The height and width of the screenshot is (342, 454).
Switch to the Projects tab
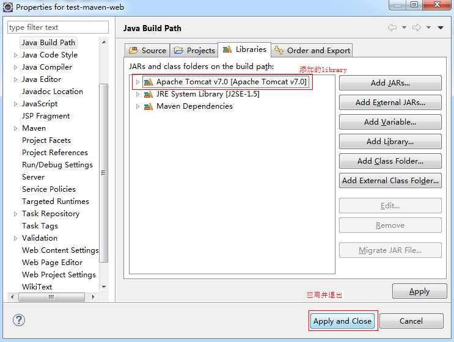pyautogui.click(x=194, y=50)
